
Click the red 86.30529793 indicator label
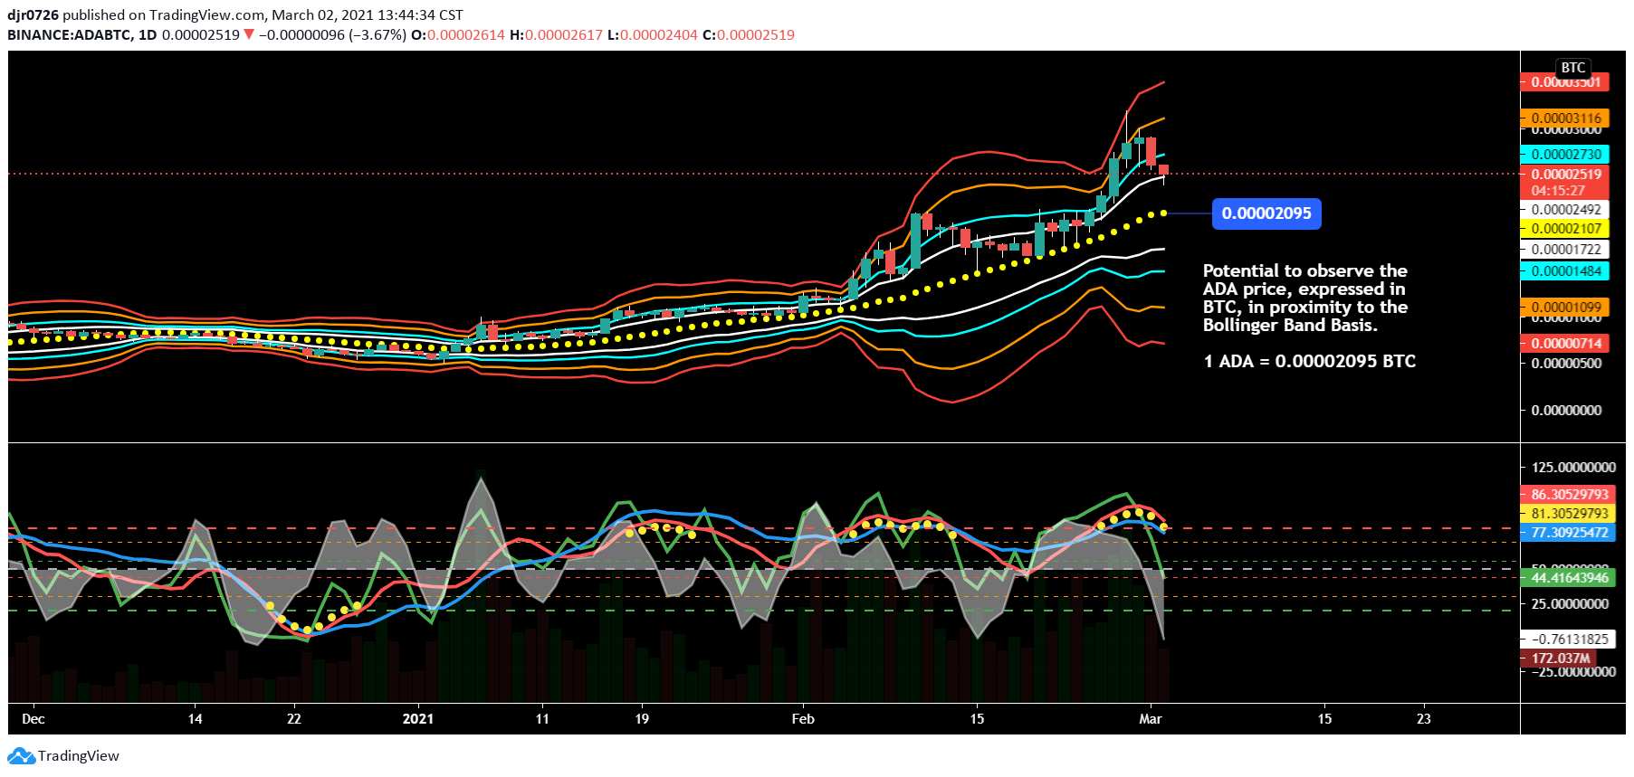point(1569,495)
